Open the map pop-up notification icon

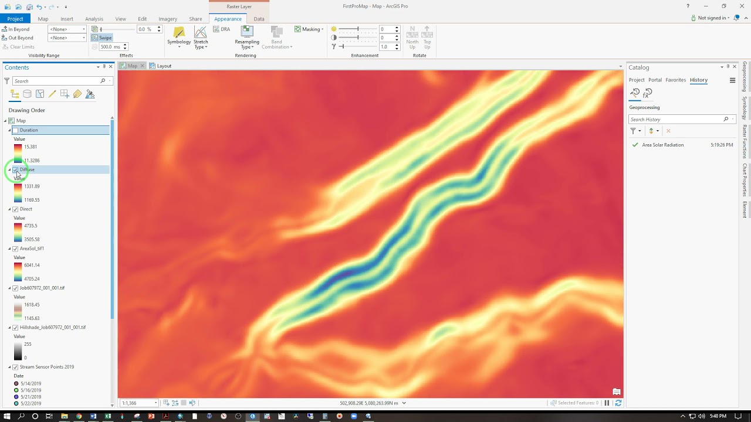(616, 392)
